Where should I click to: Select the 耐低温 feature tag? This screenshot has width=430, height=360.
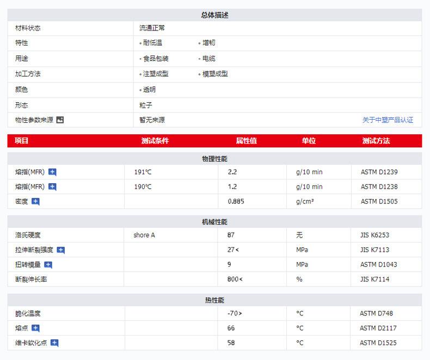(x=152, y=43)
